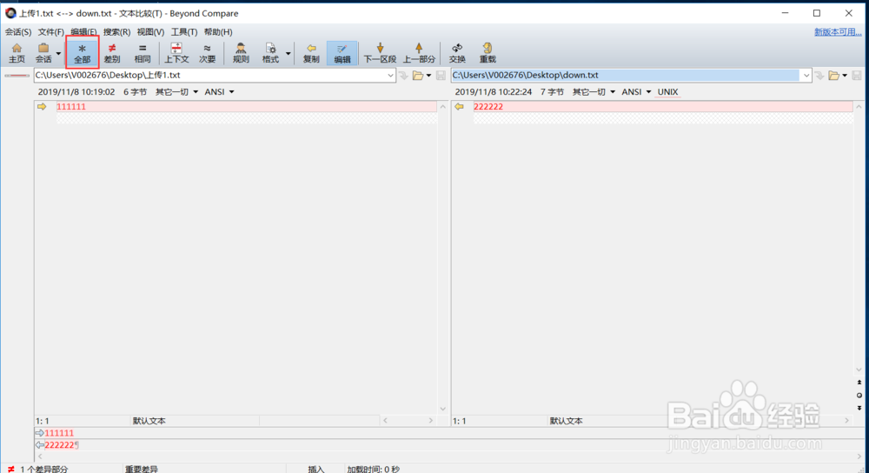Viewport: 869px width, 473px height.
Task: Show only differences with 差别
Action: tap(112, 53)
